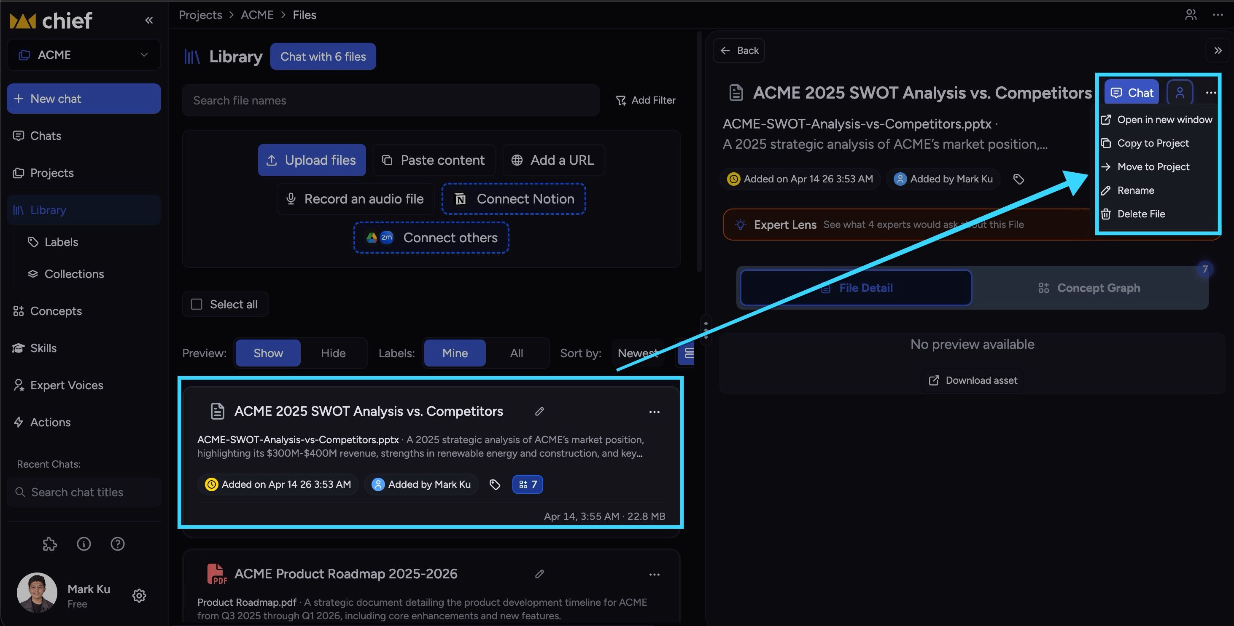Open the three-dot menu on the SWOT Analysis card

pyautogui.click(x=655, y=412)
